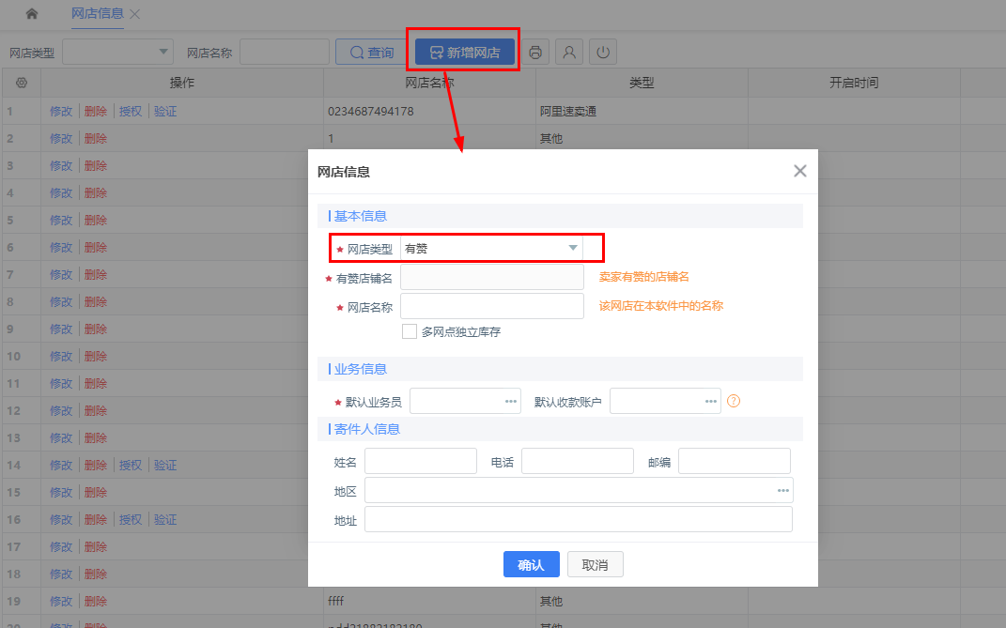The height and width of the screenshot is (628, 1006).
Task: Open the 网店类型 filter dropdown in toolbar
Action: click(118, 52)
